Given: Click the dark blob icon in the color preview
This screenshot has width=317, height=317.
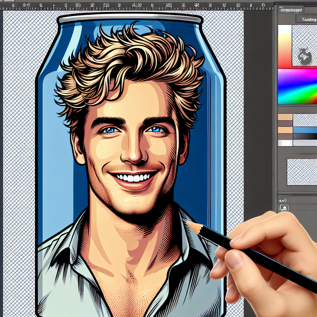Looking at the screenshot, I should pyautogui.click(x=304, y=56).
